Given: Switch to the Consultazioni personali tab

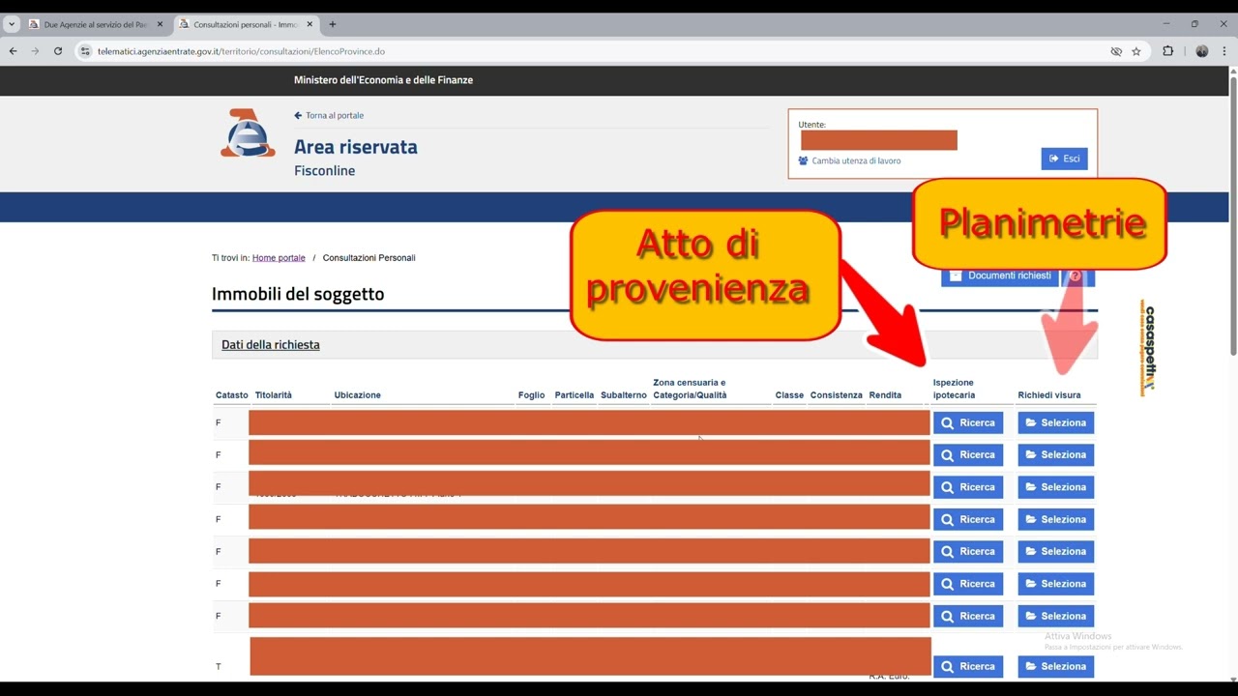Looking at the screenshot, I should point(246,24).
